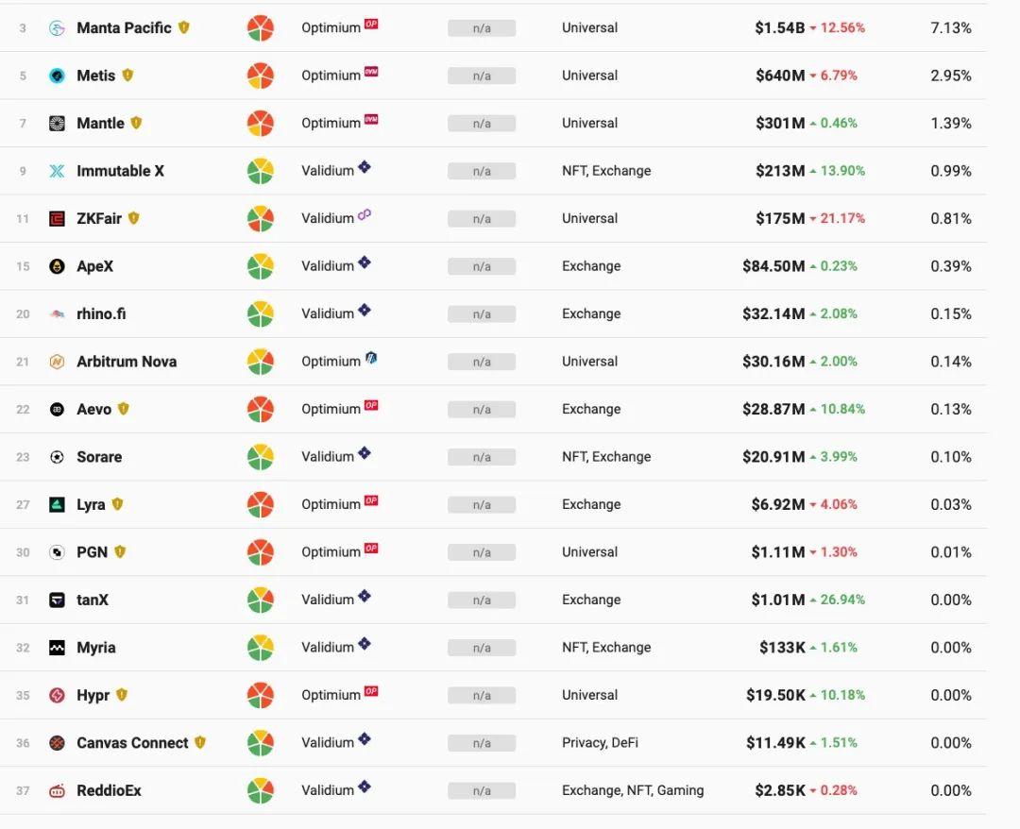Screen dimensions: 1020x829
Task: Open the Myria project page
Action: tap(95, 648)
